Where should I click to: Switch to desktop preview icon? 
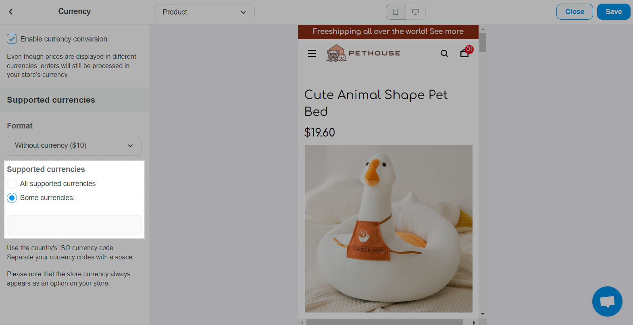[415, 12]
